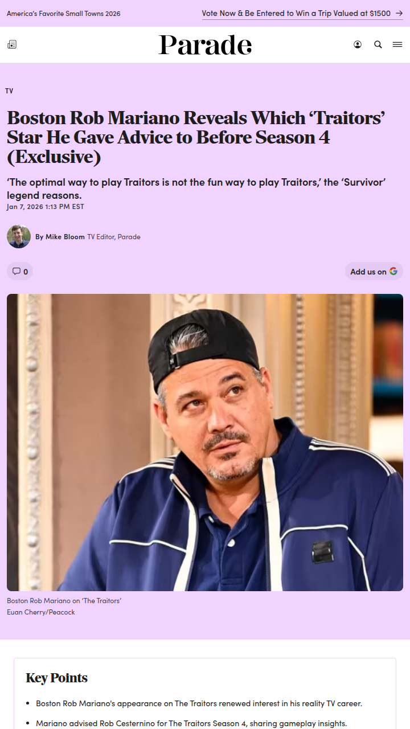Open Mike Bloom author link
The width and height of the screenshot is (410, 729).
point(65,236)
